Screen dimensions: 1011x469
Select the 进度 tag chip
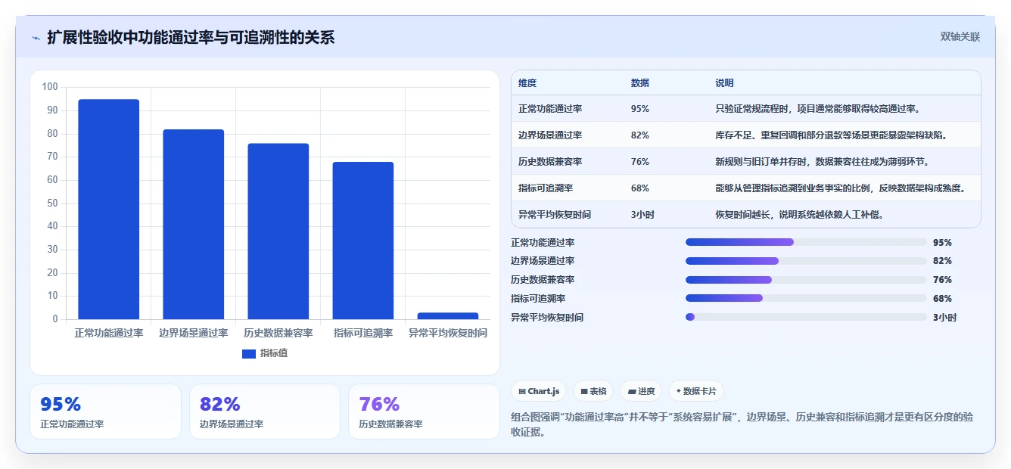click(641, 391)
